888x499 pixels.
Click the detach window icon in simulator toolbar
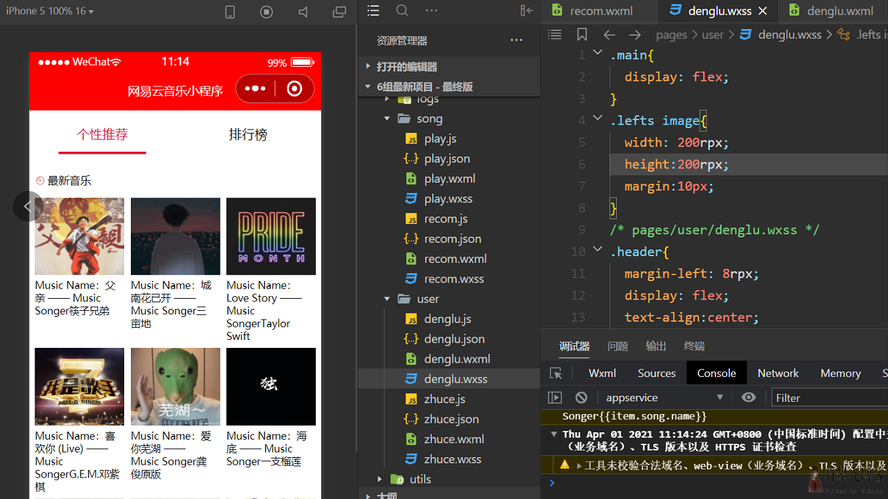click(x=339, y=12)
